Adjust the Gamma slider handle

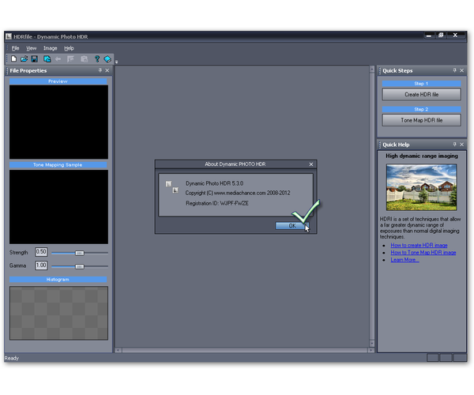coord(80,266)
